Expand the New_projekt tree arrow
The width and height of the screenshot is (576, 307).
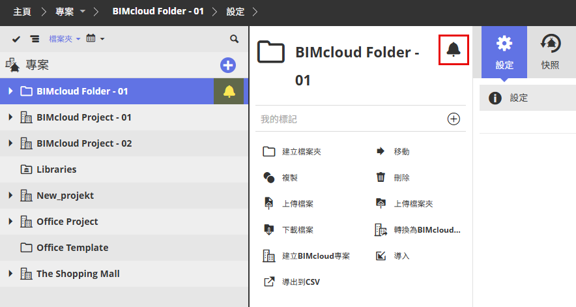[x=10, y=196]
